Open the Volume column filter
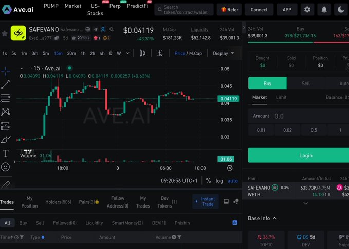 click(179, 237)
